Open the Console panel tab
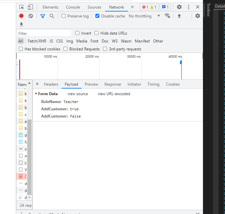 73,7
